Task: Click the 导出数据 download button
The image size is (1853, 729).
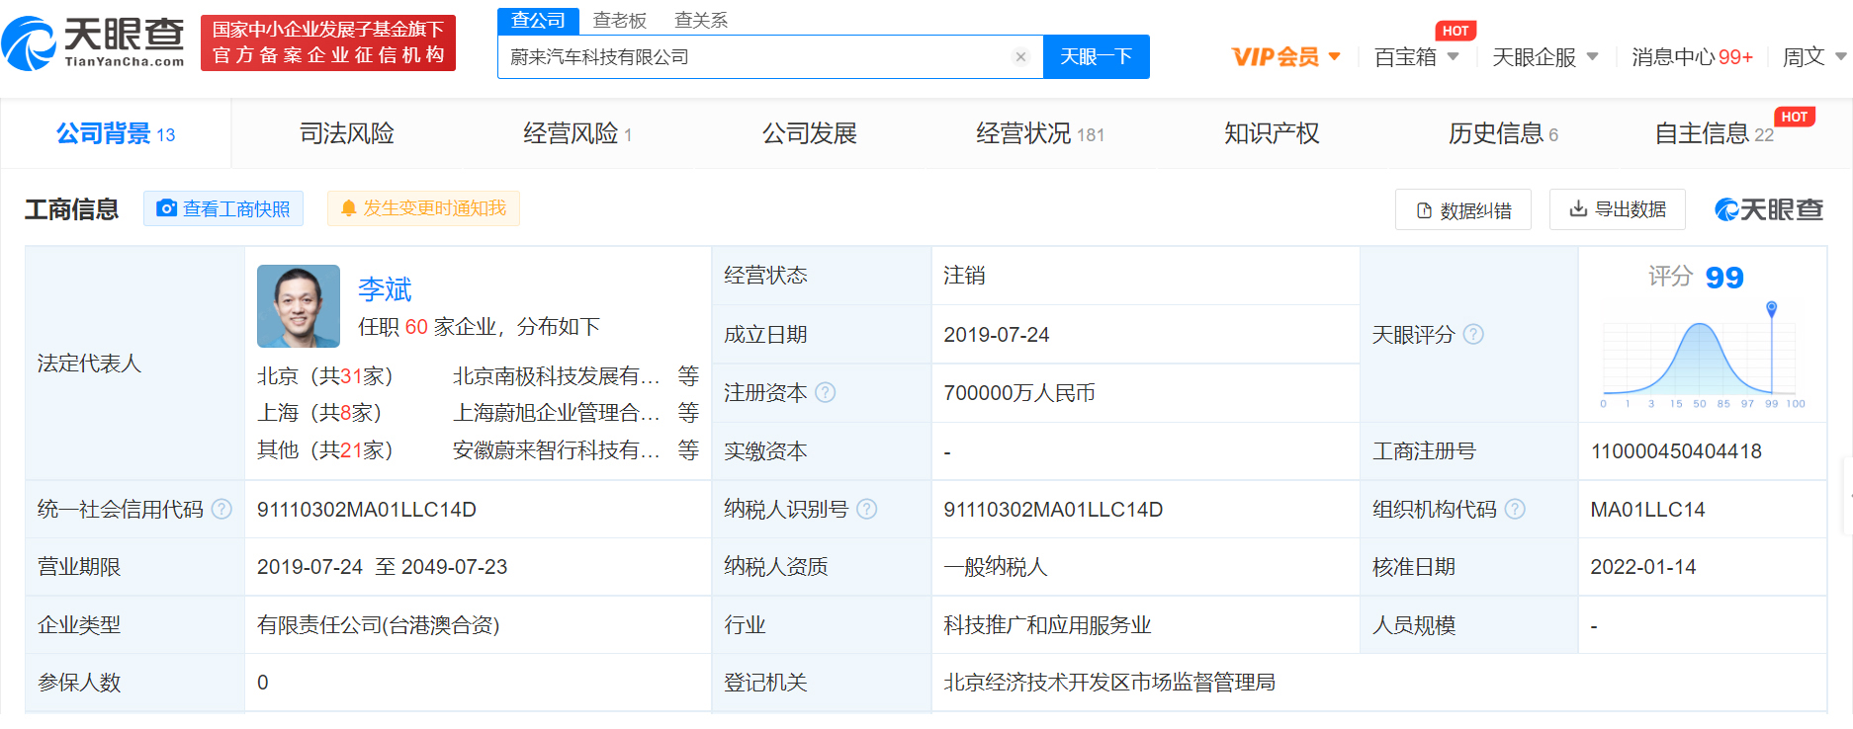Action: click(x=1618, y=209)
